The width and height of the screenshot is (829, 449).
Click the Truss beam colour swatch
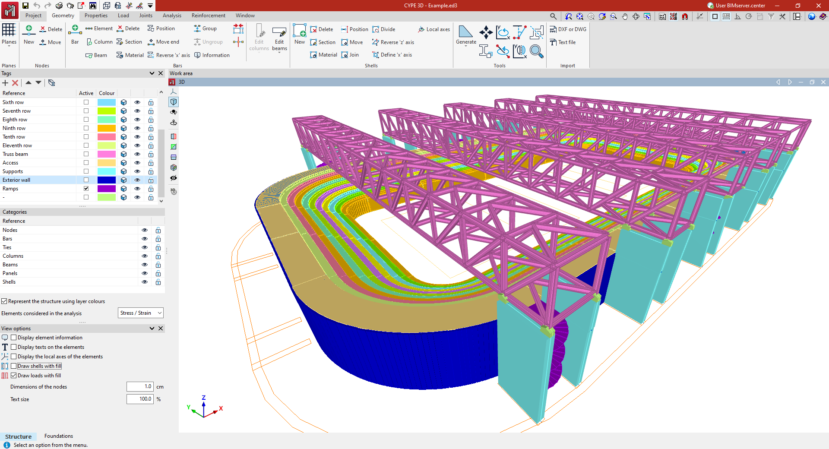pos(106,154)
